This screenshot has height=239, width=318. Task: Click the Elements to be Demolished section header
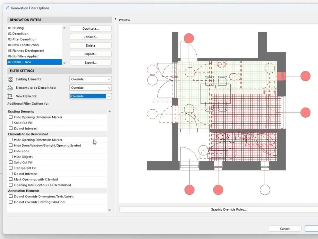[x=57, y=134]
